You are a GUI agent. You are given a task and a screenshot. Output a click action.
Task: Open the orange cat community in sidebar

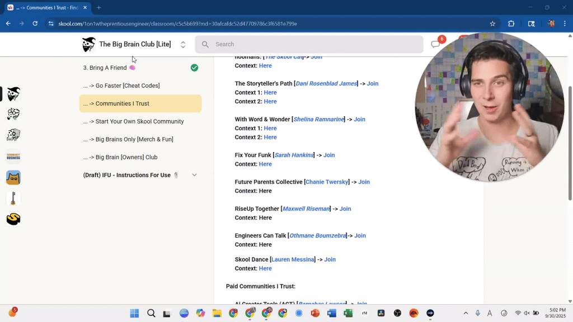click(x=13, y=177)
